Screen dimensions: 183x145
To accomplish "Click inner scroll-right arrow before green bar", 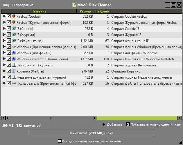I will tap(94, 118).
